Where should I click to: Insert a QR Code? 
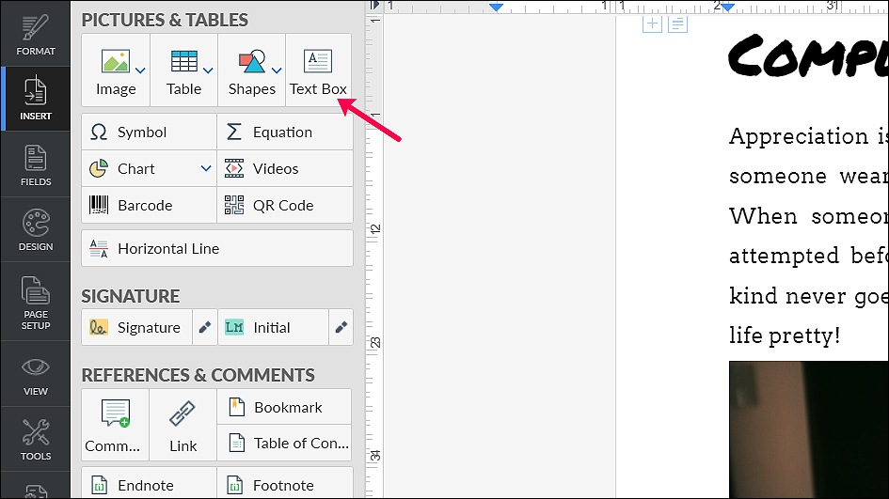[x=285, y=205]
